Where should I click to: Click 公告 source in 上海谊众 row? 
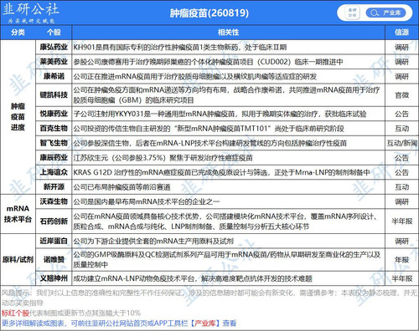pos(401,172)
